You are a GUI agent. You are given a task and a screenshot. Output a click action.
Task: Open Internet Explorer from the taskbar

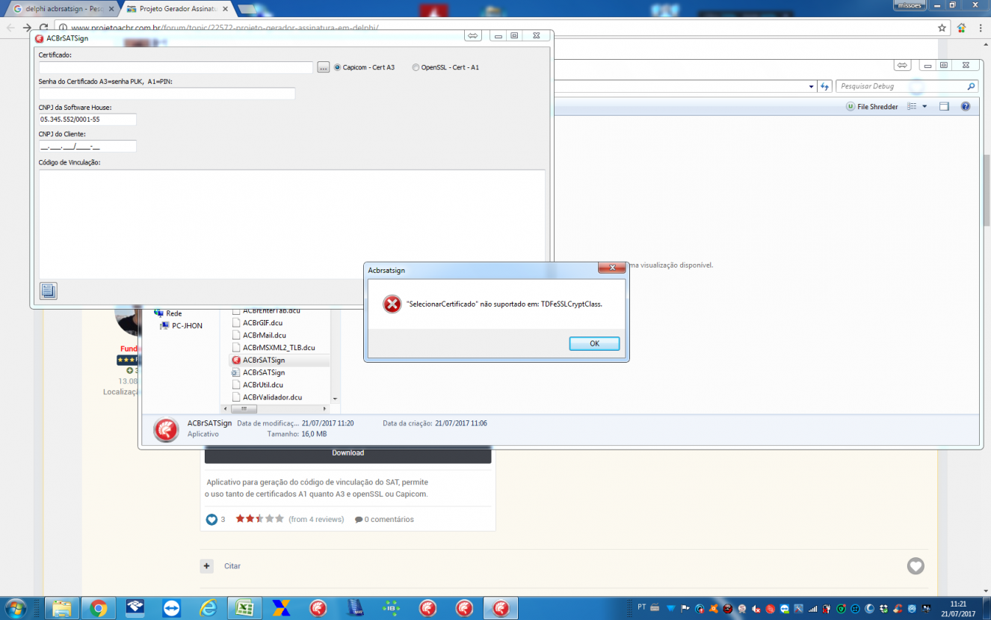pos(208,608)
